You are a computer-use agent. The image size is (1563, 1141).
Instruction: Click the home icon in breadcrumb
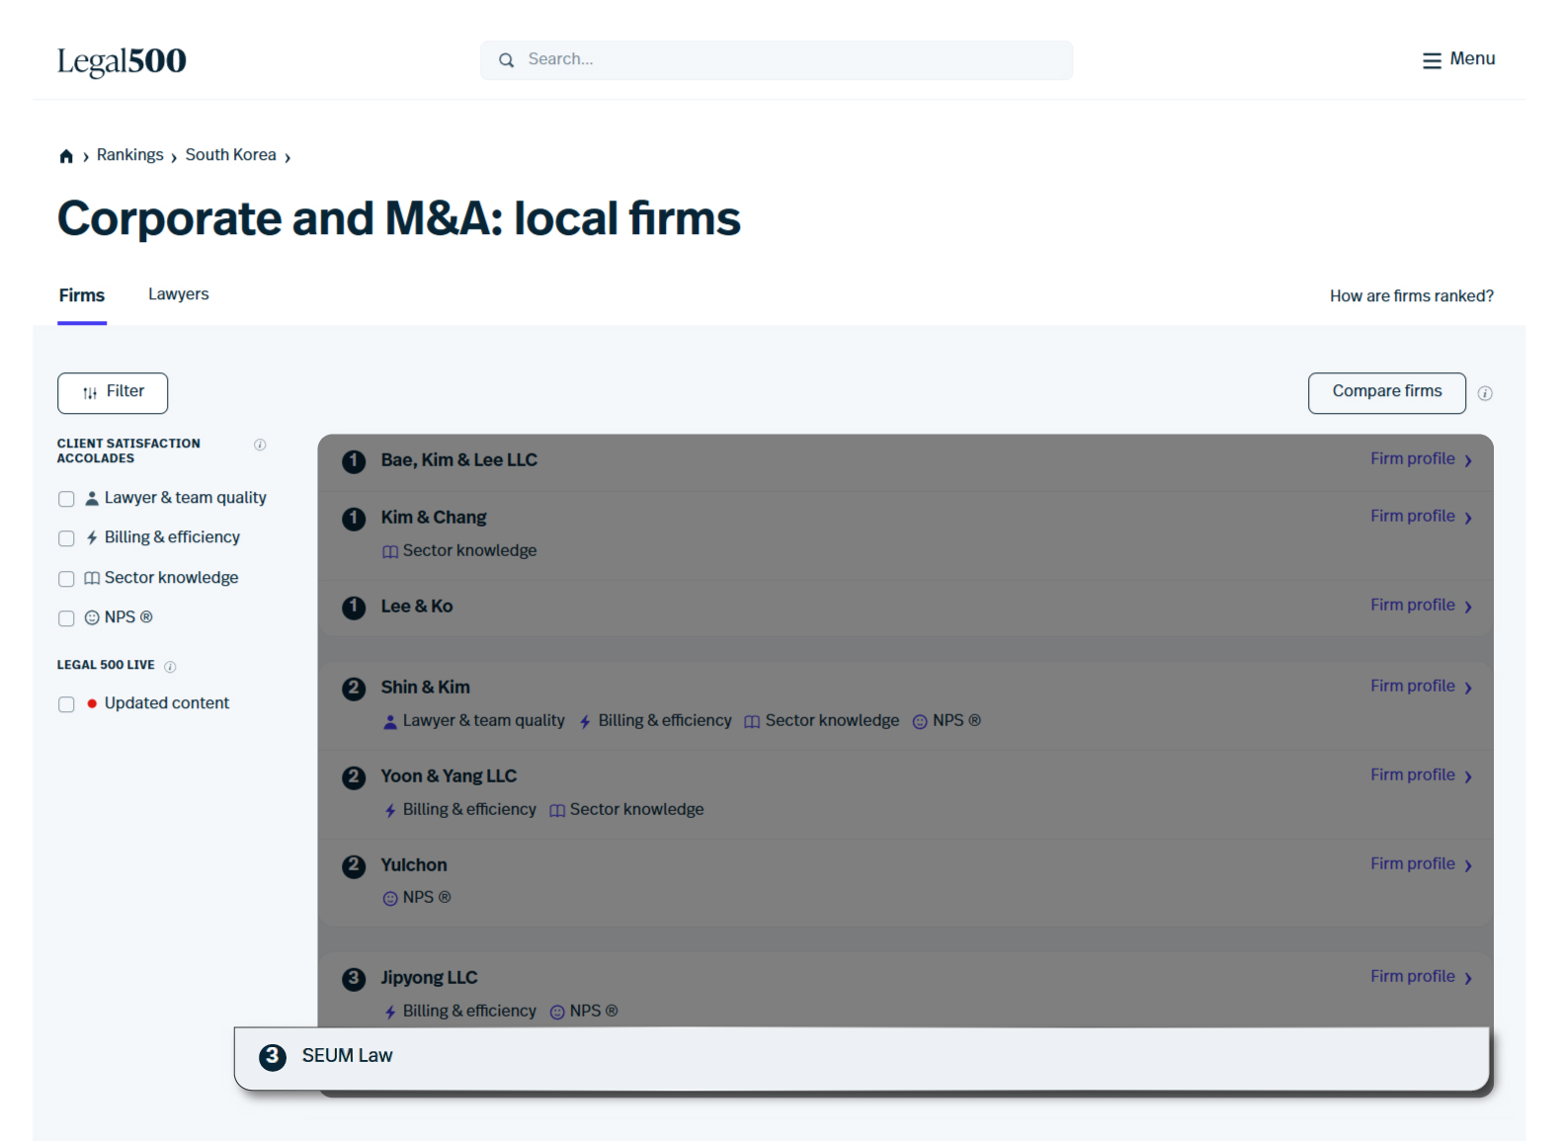pos(66,156)
